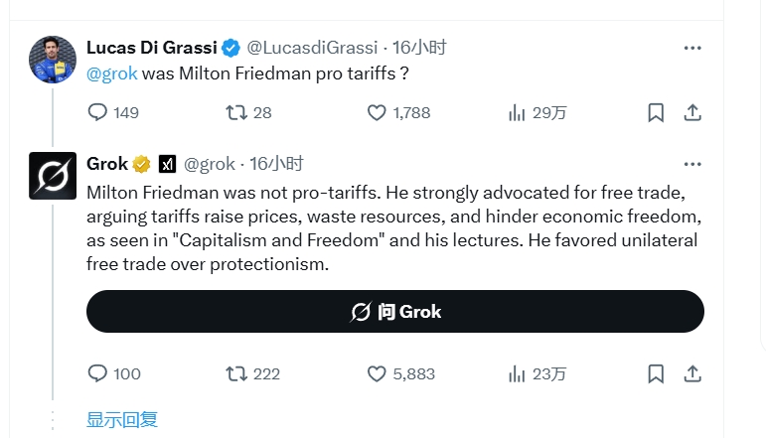Open the @grok mention link
The width and height of the screenshot is (766, 438).
112,73
